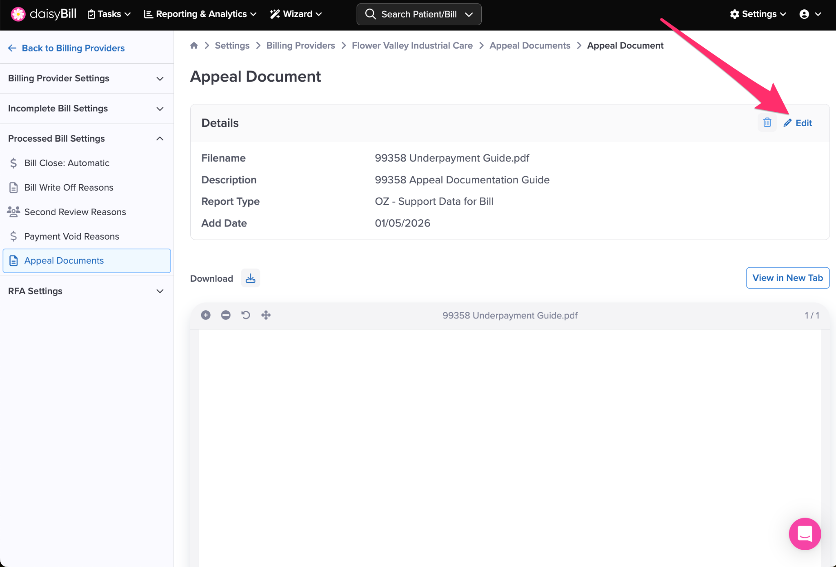
Task: Click the Search Patient/Bill field
Action: pyautogui.click(x=418, y=14)
